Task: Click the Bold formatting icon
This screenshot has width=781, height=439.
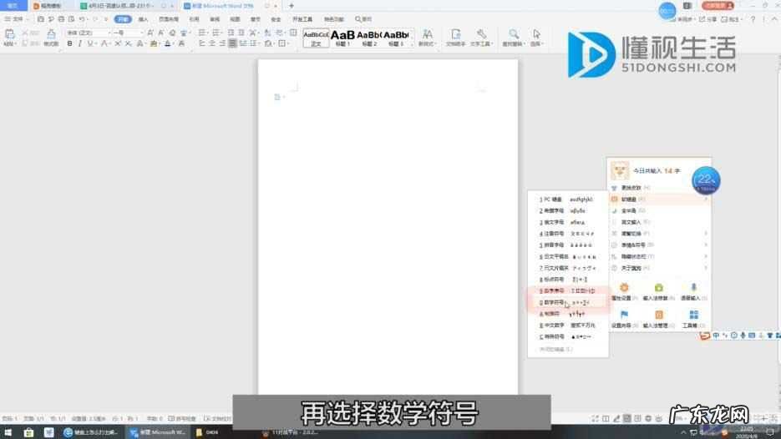Action: pos(69,43)
